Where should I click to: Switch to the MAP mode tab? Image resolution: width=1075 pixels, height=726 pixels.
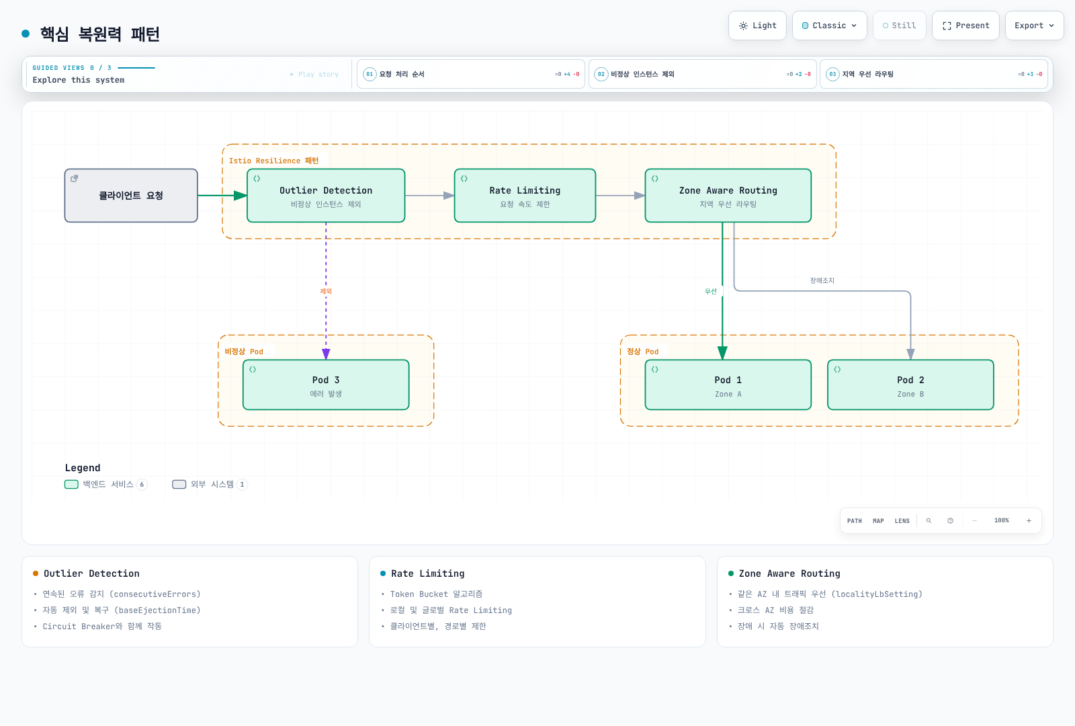click(x=878, y=521)
